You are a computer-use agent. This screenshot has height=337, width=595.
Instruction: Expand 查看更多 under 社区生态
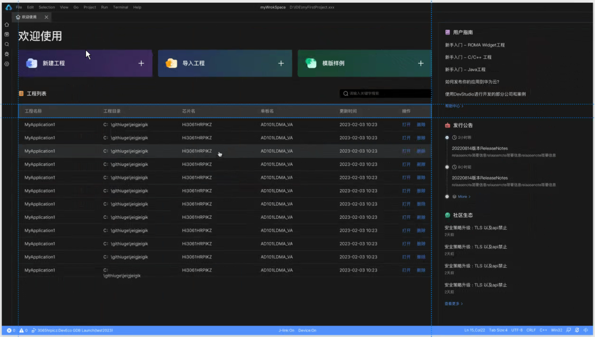(x=453, y=303)
